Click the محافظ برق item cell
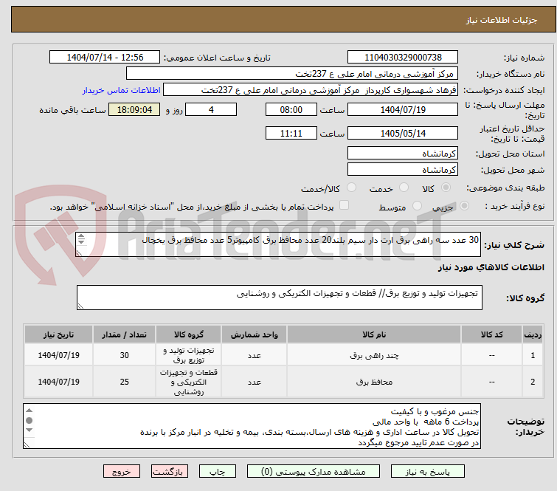 374,382
